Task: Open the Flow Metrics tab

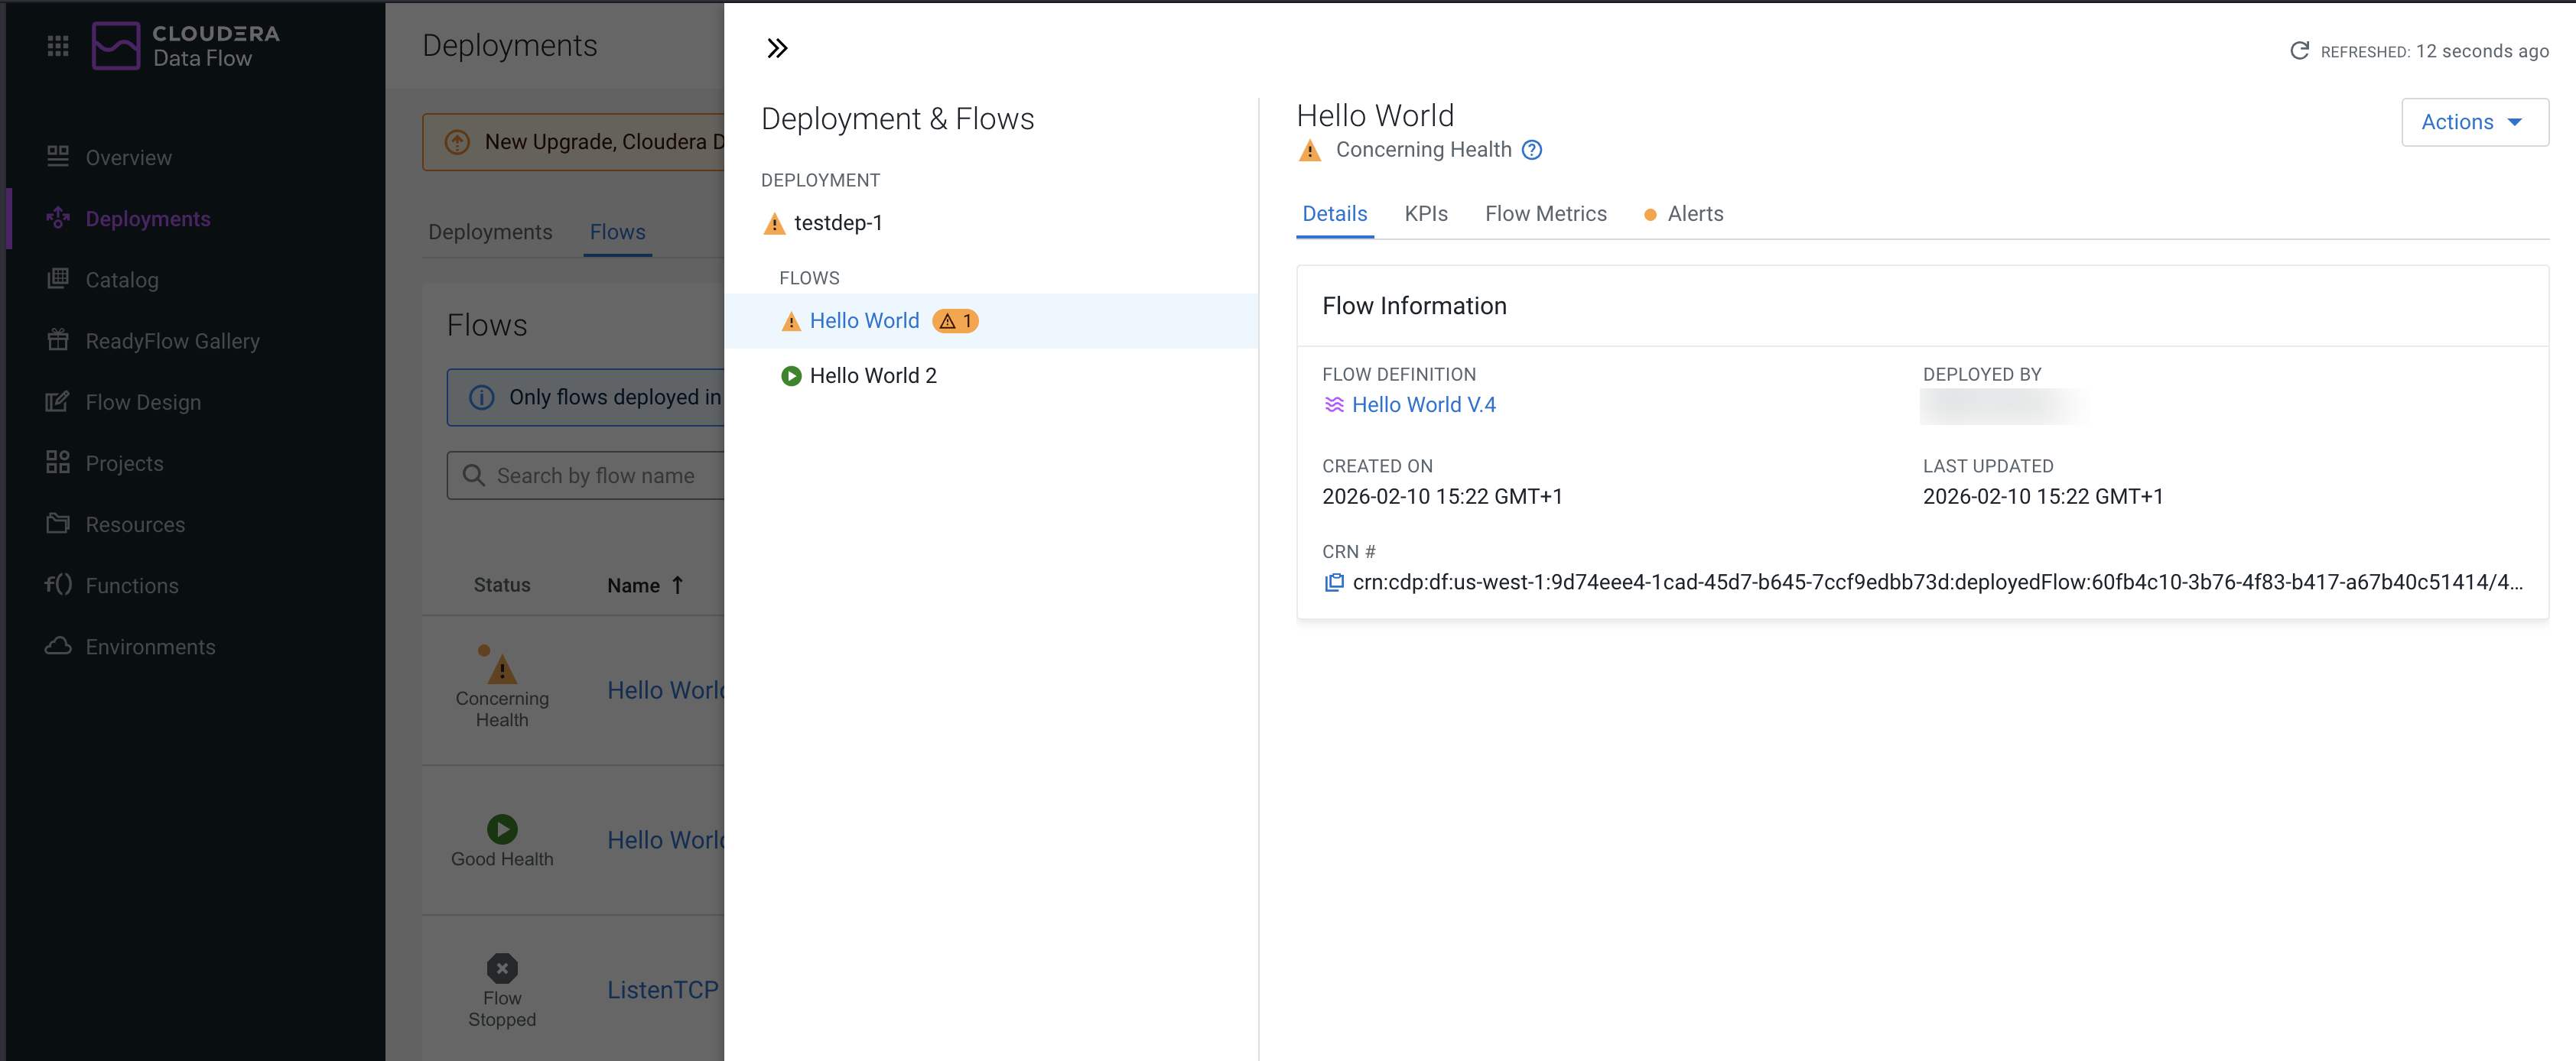Action: (1545, 214)
